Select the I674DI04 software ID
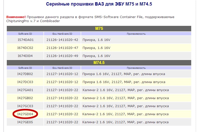The image size is (198, 132). (x=25, y=56)
